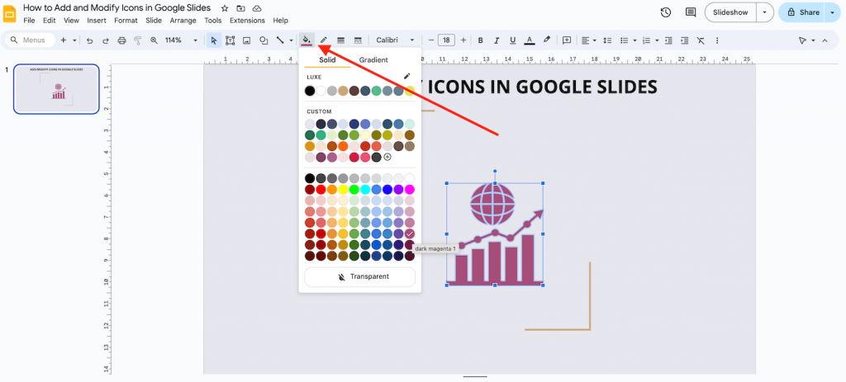846x382 pixels.
Task: Decrease font size with minus button
Action: coord(431,40)
